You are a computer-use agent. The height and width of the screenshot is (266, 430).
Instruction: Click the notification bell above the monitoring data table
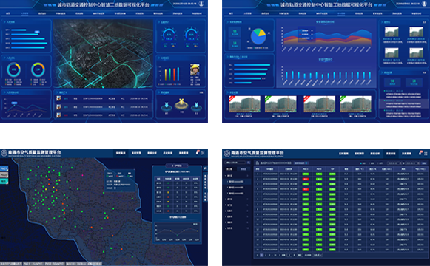[420, 153]
